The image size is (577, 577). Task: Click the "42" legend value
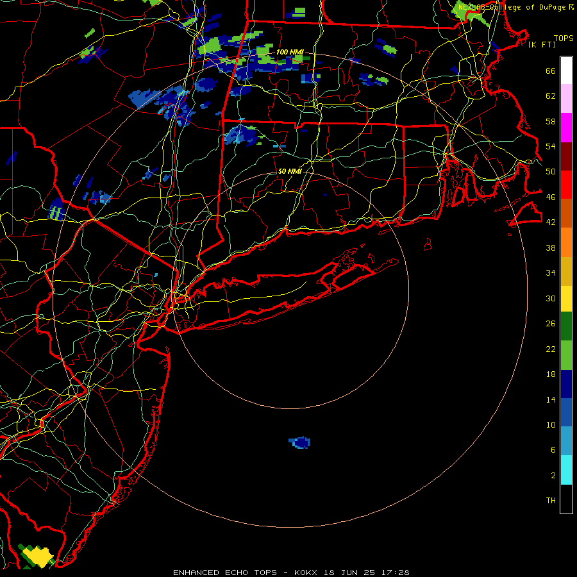pos(551,222)
